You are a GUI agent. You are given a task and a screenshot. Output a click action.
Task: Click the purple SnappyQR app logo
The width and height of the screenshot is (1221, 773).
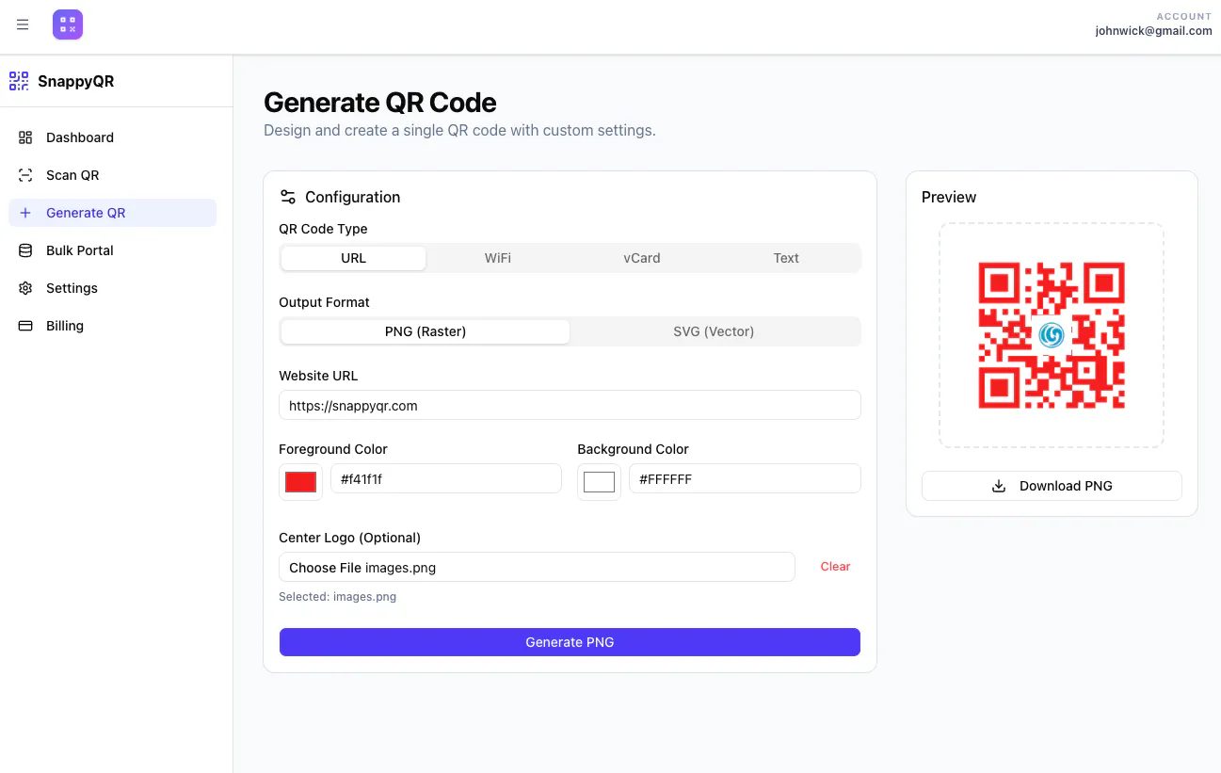click(x=68, y=24)
